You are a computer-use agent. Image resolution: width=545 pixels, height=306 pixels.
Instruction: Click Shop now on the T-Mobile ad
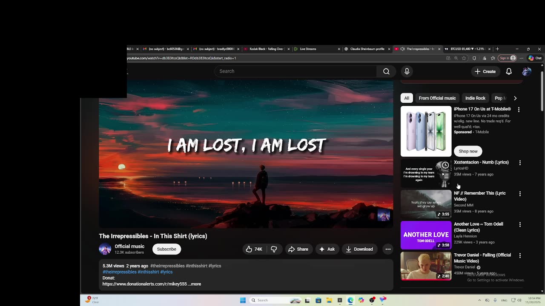click(468, 151)
